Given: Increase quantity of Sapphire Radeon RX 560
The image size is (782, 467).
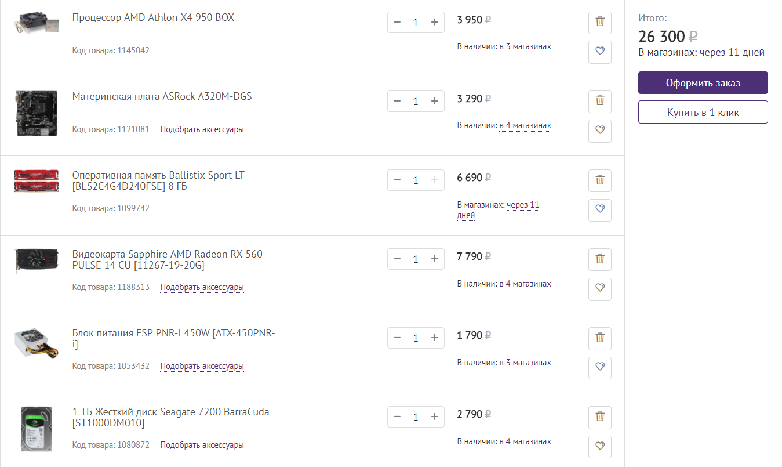Looking at the screenshot, I should pyautogui.click(x=434, y=259).
